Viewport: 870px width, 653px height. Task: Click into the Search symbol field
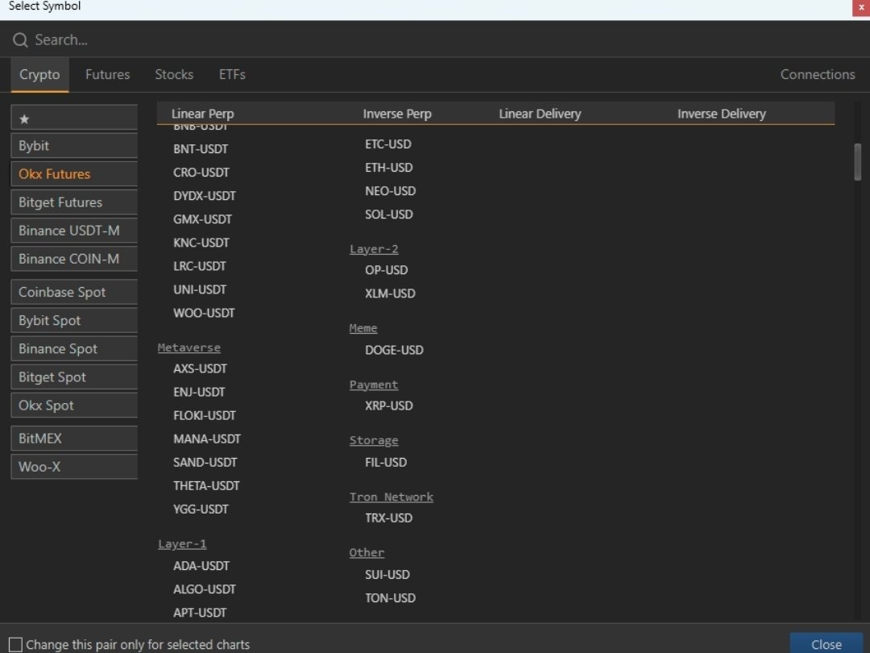click(x=435, y=40)
